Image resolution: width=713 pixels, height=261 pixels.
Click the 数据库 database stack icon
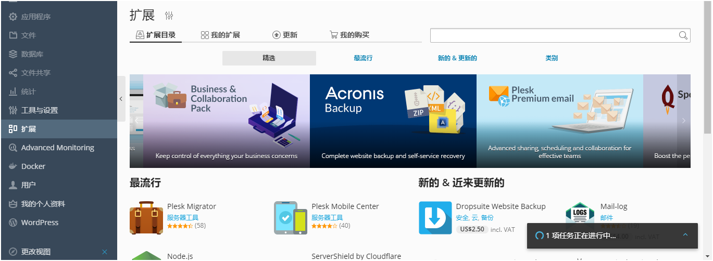pyautogui.click(x=13, y=54)
